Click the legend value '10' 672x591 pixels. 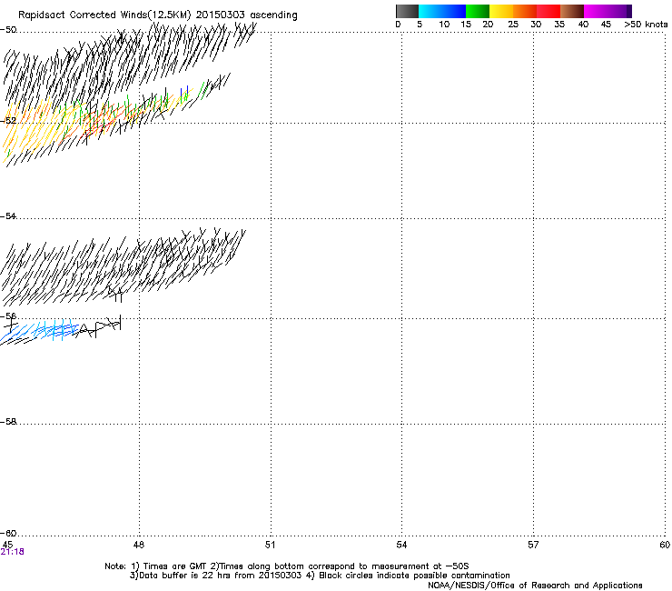(444, 25)
